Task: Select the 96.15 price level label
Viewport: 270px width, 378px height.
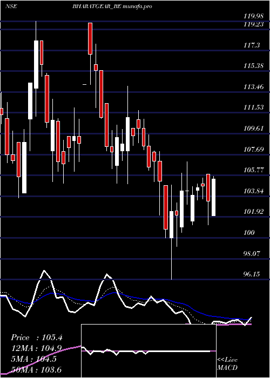Action: coord(252,274)
